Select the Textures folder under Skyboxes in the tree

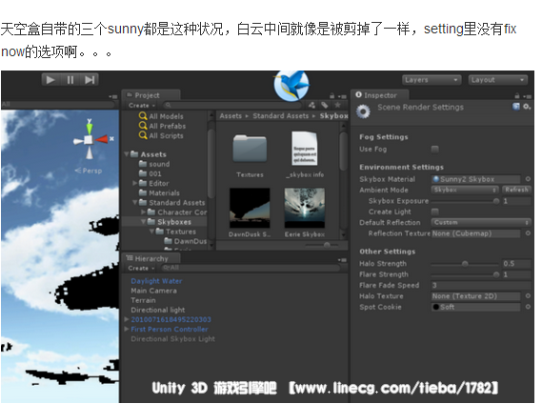point(176,232)
